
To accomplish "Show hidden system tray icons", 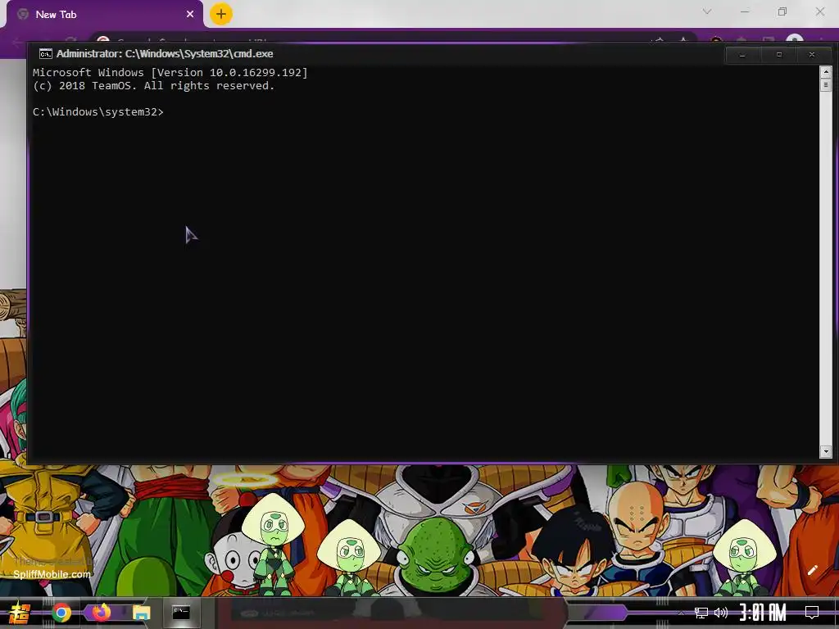I will point(681,613).
